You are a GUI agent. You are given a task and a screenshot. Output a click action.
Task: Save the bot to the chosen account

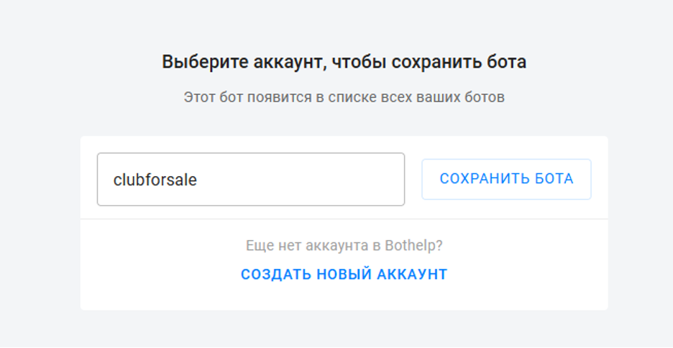point(506,179)
